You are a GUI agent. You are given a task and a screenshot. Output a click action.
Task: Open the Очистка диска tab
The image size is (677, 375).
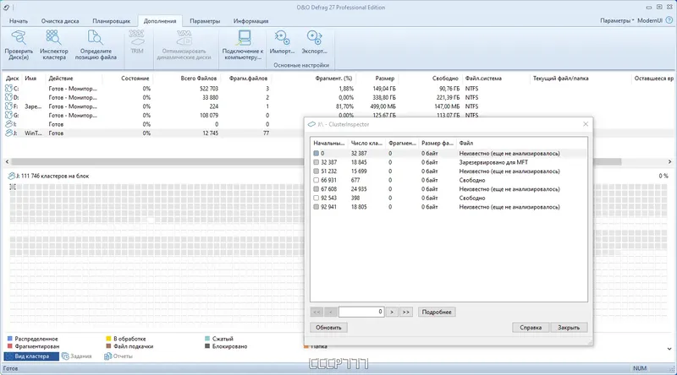(x=60, y=20)
